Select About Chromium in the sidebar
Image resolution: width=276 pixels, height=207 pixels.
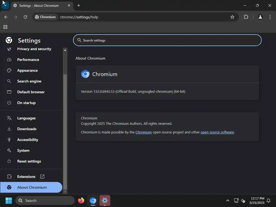tap(31, 187)
